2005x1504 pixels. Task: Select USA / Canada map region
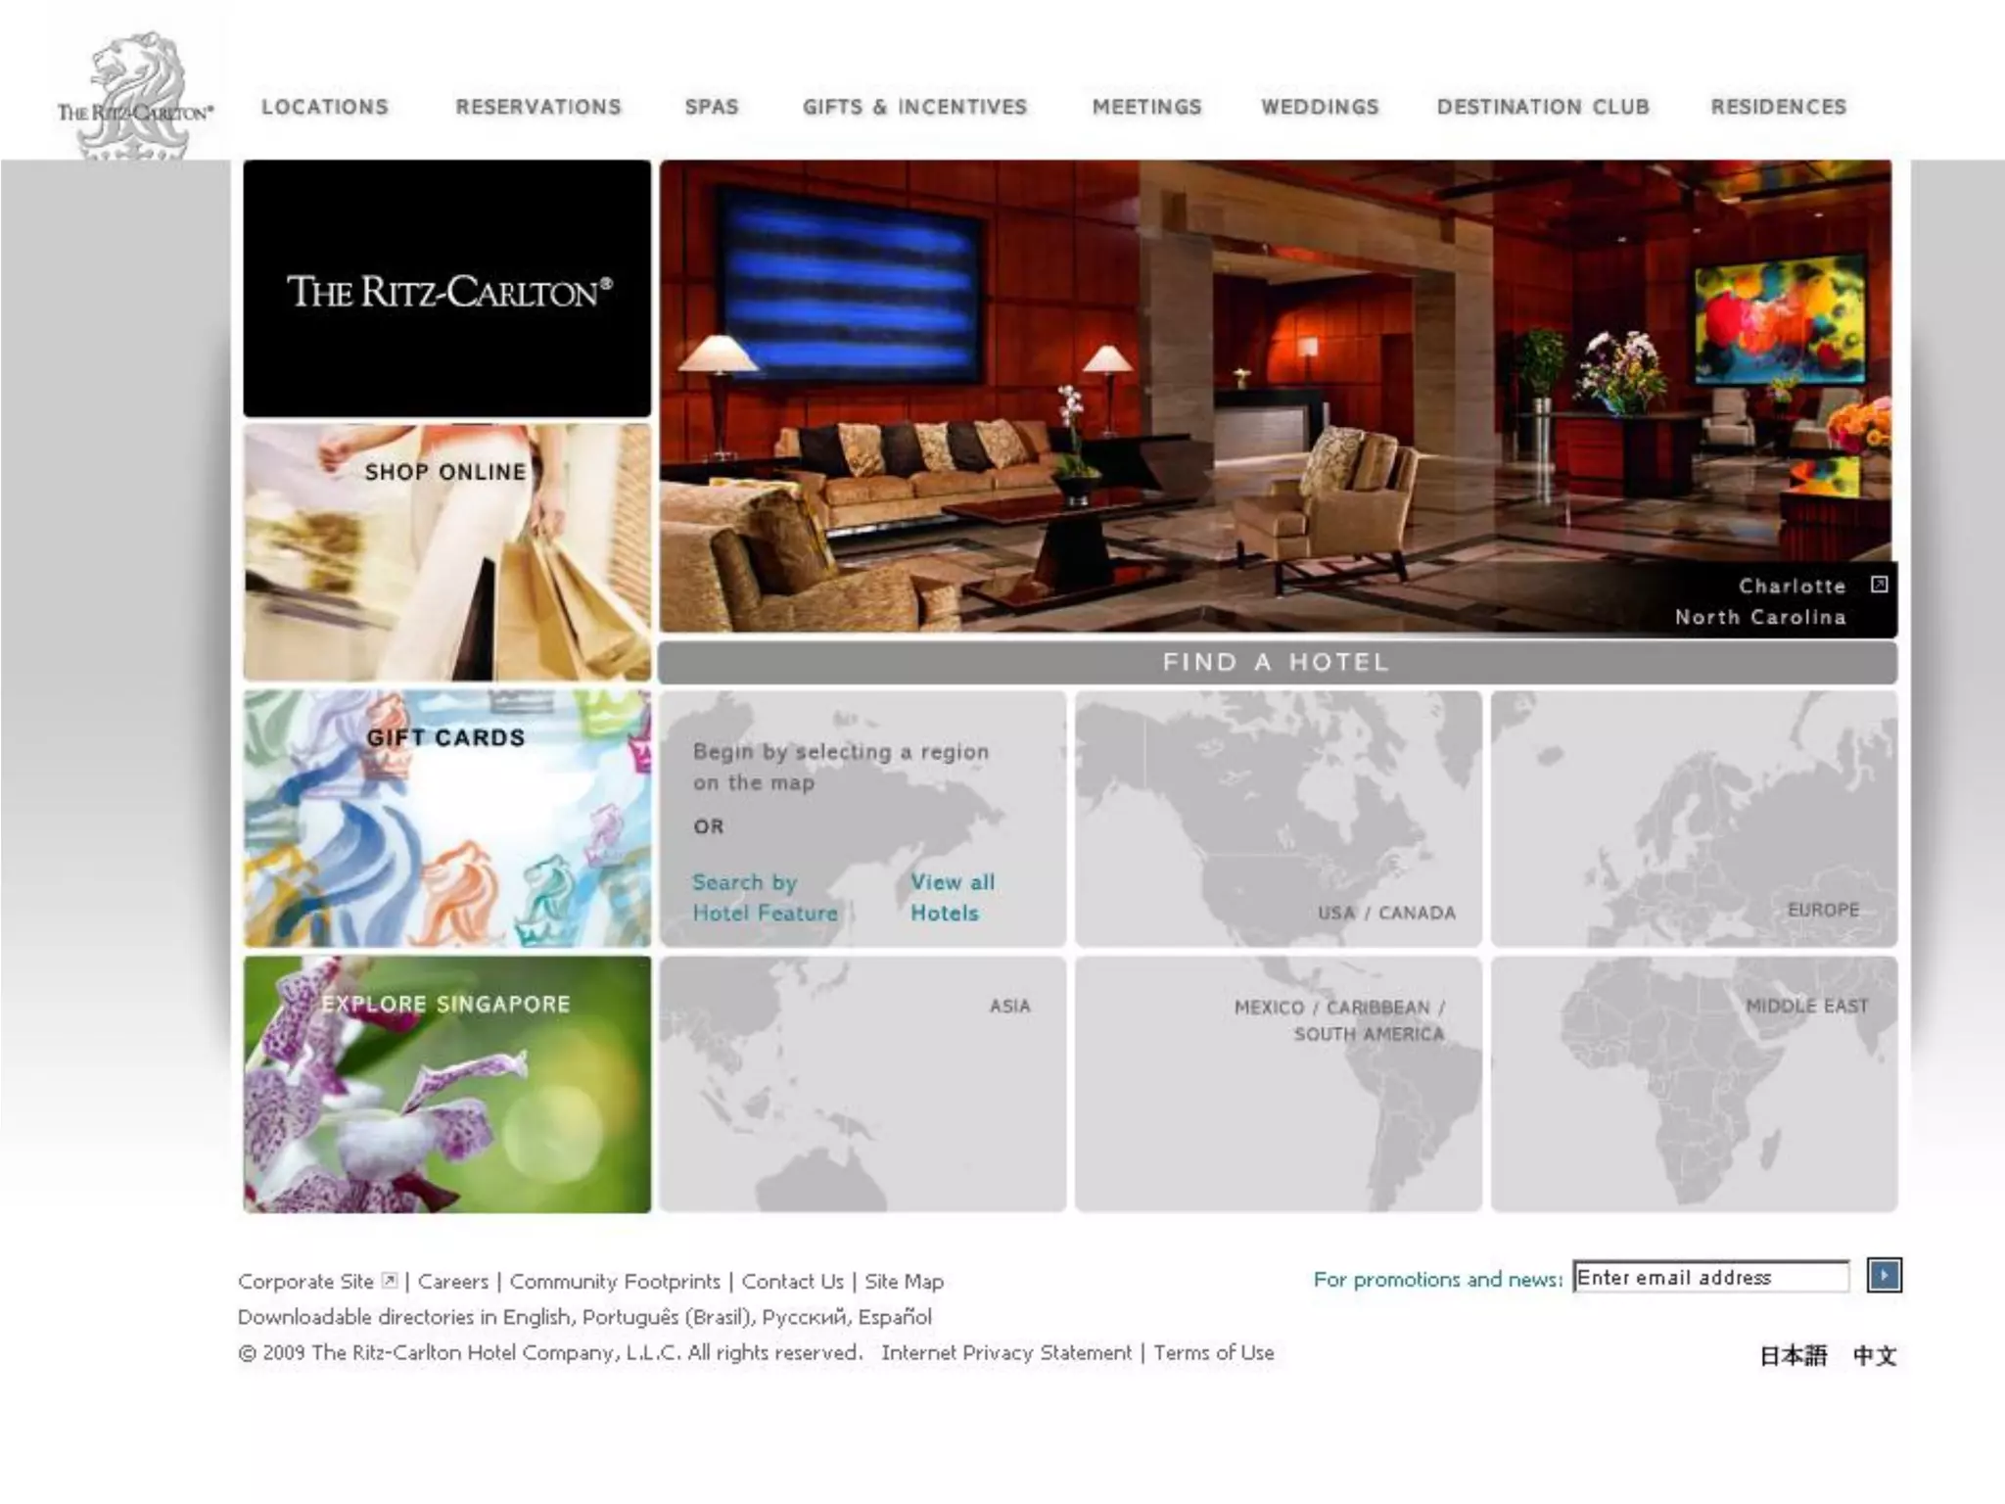click(1278, 819)
